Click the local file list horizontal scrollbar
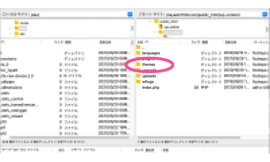This screenshot has height=162, width=270. pos(69,138)
